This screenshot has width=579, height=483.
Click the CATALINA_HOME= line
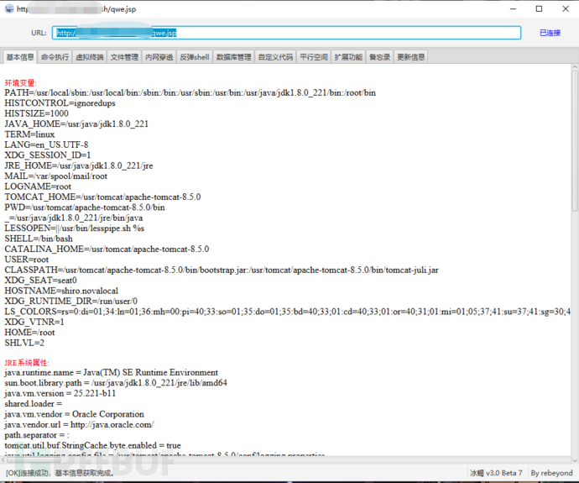tap(107, 249)
